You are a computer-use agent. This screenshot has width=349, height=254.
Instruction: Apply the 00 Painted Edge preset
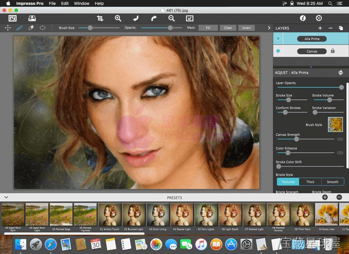coord(61,214)
